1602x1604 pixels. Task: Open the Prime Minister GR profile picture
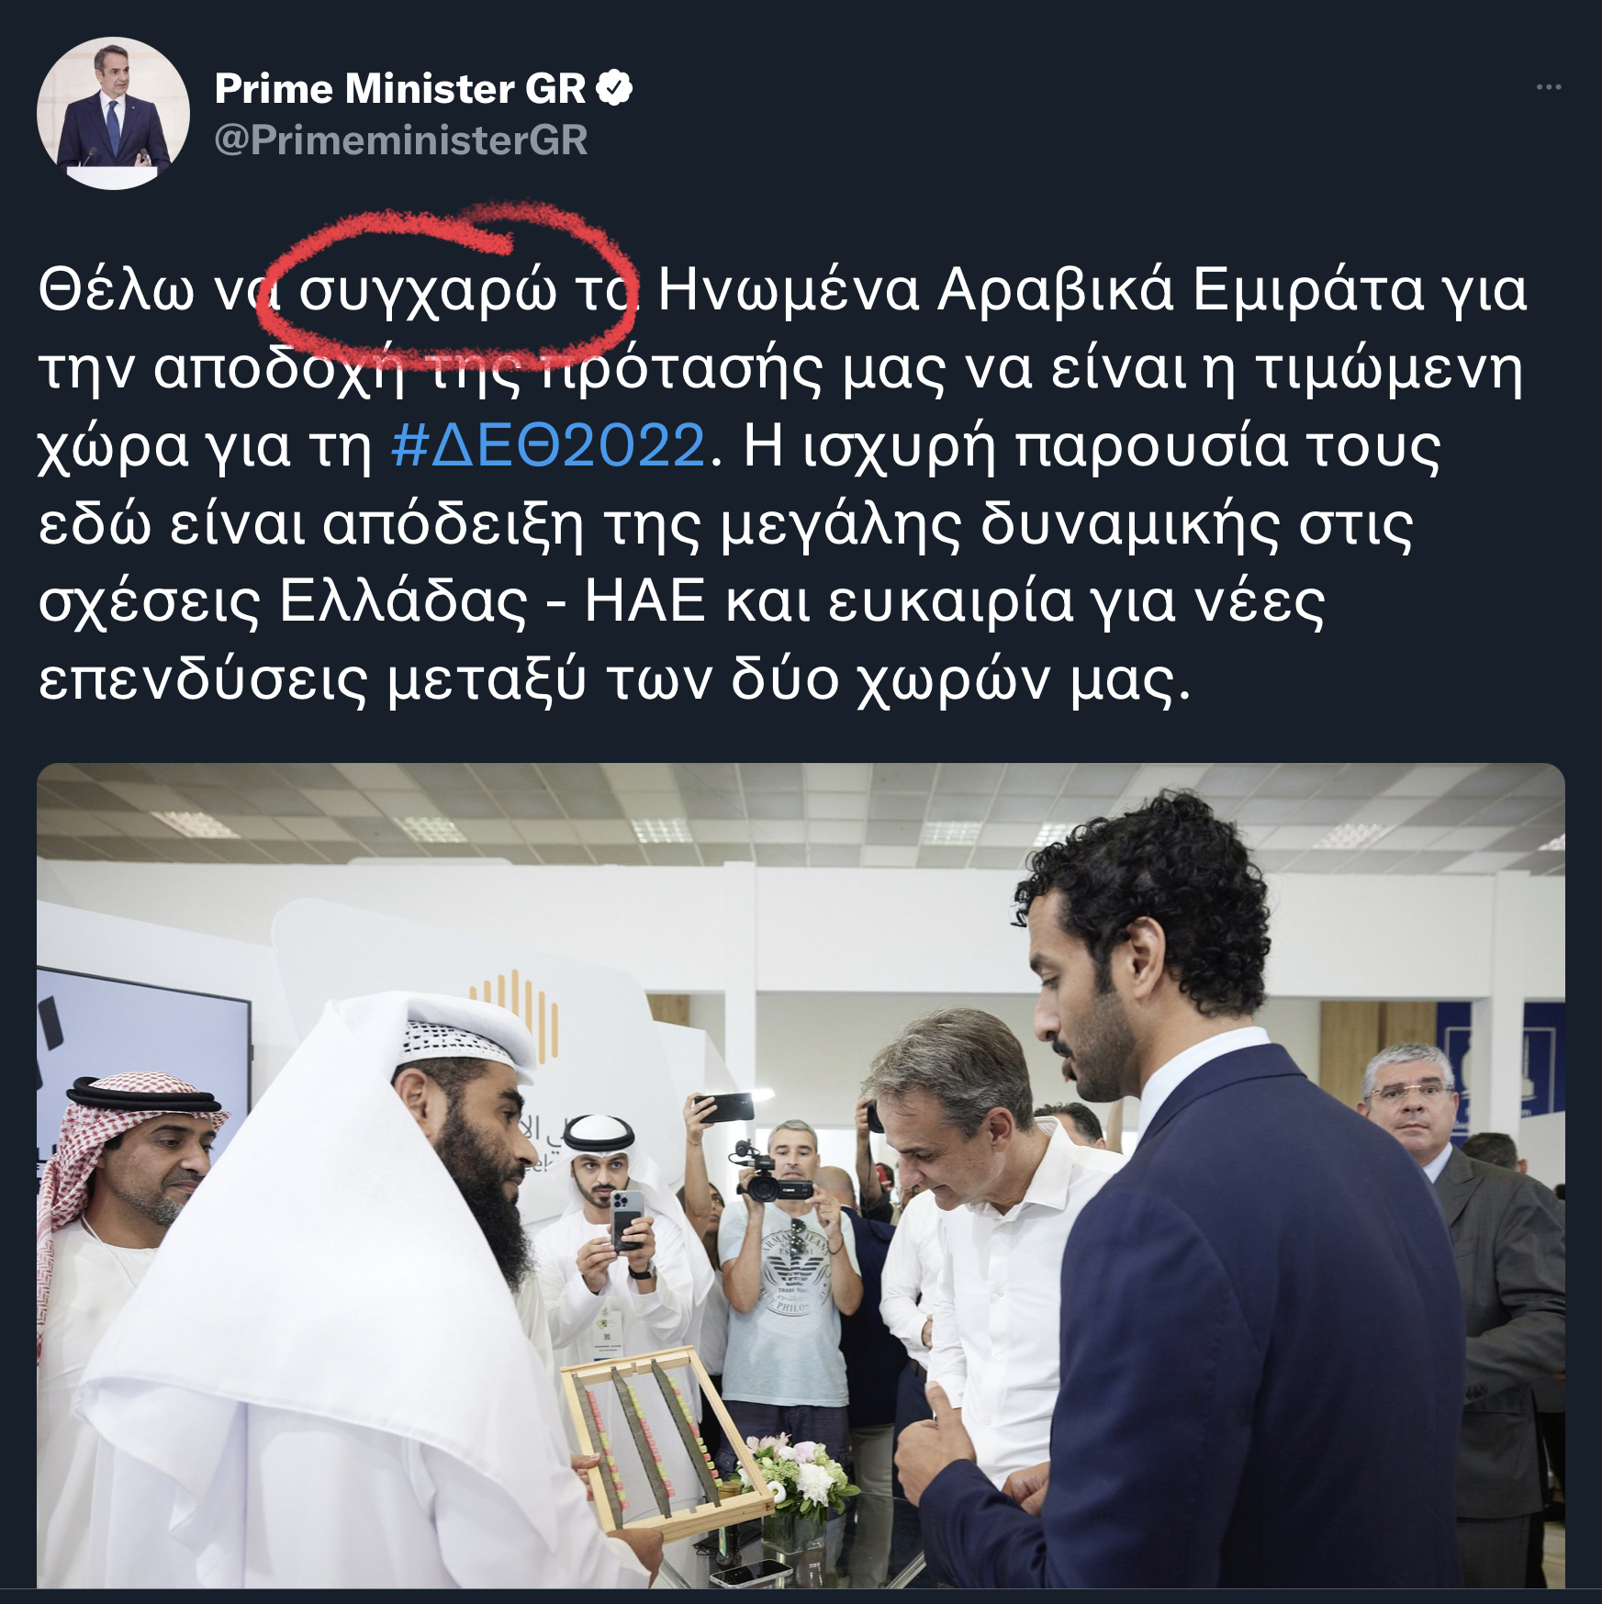click(113, 114)
